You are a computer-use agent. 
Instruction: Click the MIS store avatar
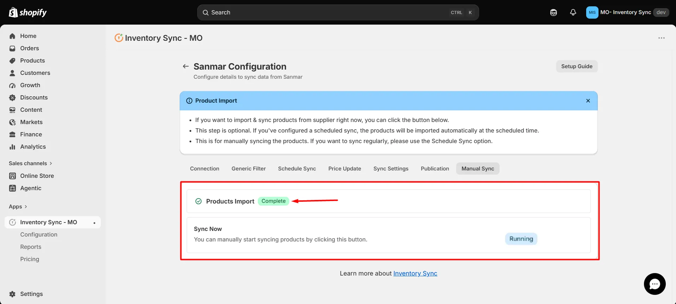click(592, 12)
